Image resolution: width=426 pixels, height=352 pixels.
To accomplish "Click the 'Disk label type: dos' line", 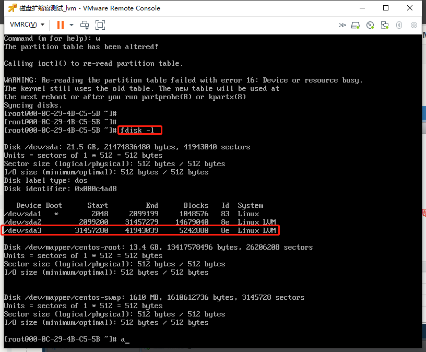I will [x=45, y=181].
